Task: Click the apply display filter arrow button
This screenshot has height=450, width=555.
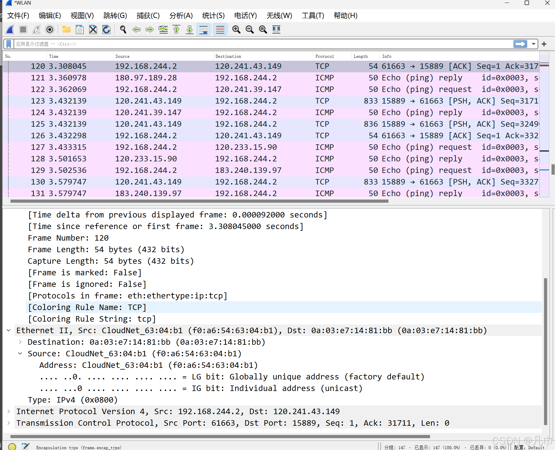Action: click(520, 44)
